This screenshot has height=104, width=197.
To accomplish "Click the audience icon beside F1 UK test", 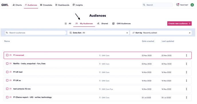I will pos(11,72).
